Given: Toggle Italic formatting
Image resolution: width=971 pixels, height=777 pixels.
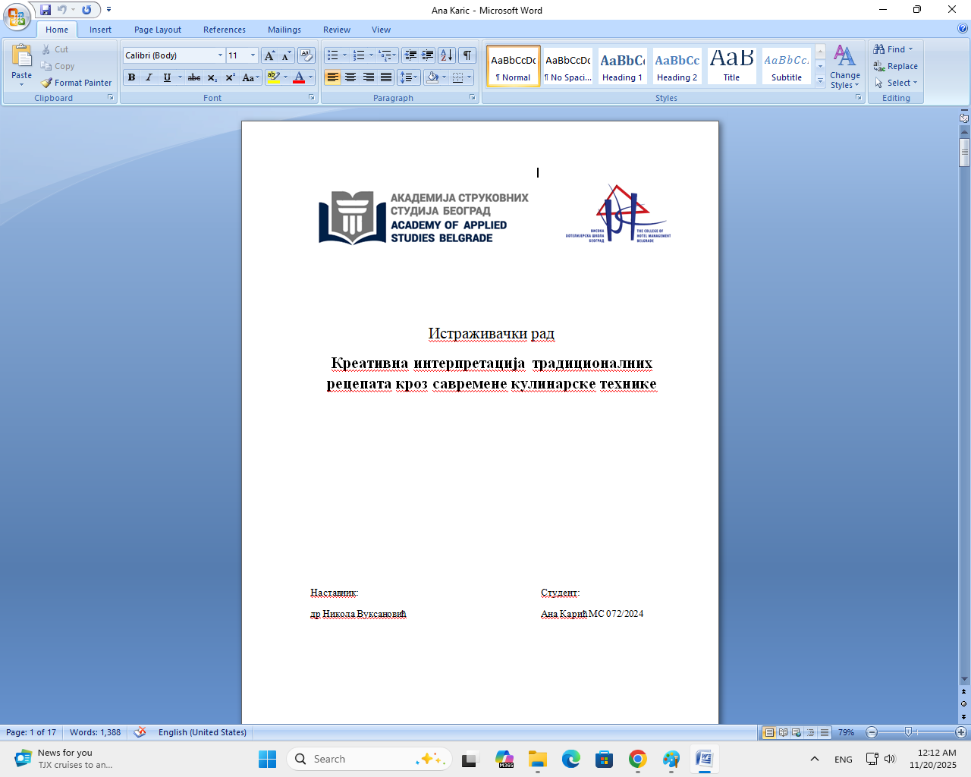Looking at the screenshot, I should click(x=149, y=77).
